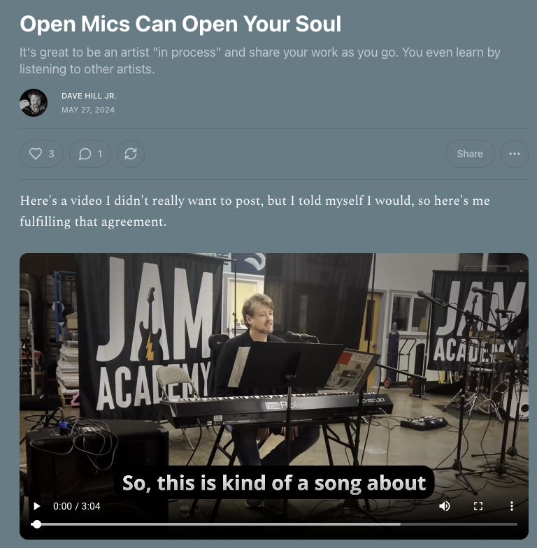Open Dave Hill Jr.'s avatar photo
537x548 pixels.
pyautogui.click(x=34, y=102)
